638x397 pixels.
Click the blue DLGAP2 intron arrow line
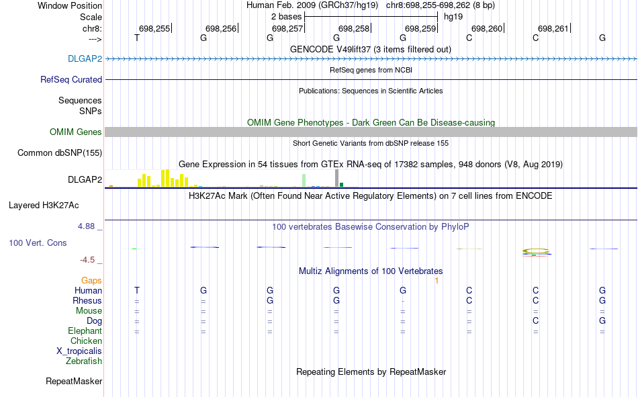coord(371,59)
